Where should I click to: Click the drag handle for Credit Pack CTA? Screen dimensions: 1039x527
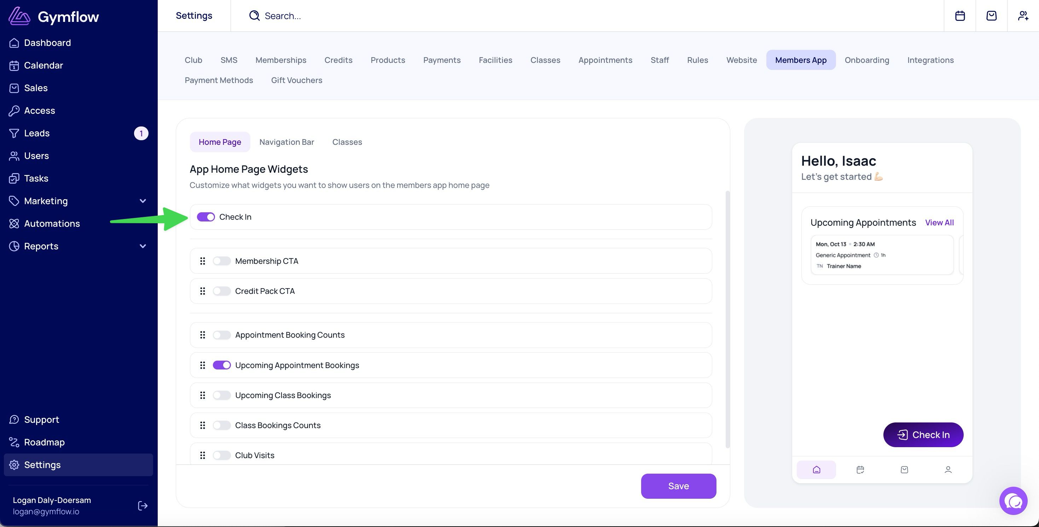(203, 291)
